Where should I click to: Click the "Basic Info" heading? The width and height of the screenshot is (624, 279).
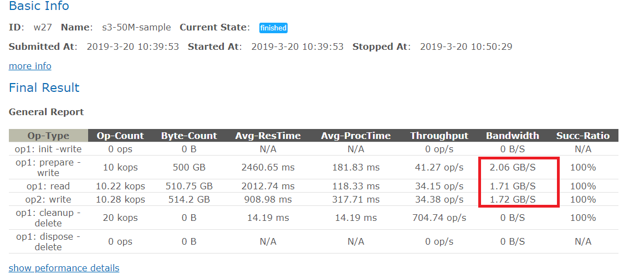point(39,7)
